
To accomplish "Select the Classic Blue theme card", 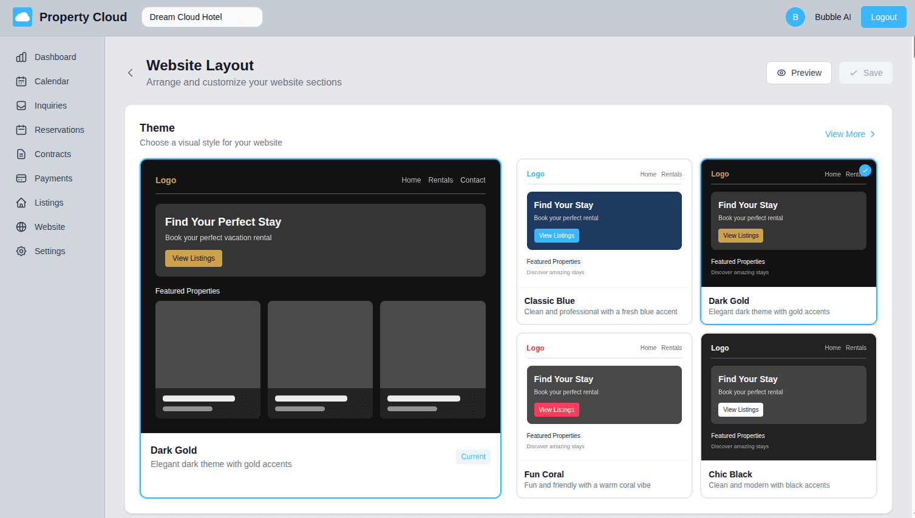I will click(x=604, y=241).
